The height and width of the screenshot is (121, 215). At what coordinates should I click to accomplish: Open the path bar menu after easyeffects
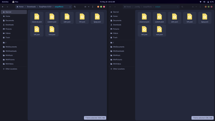70,6
